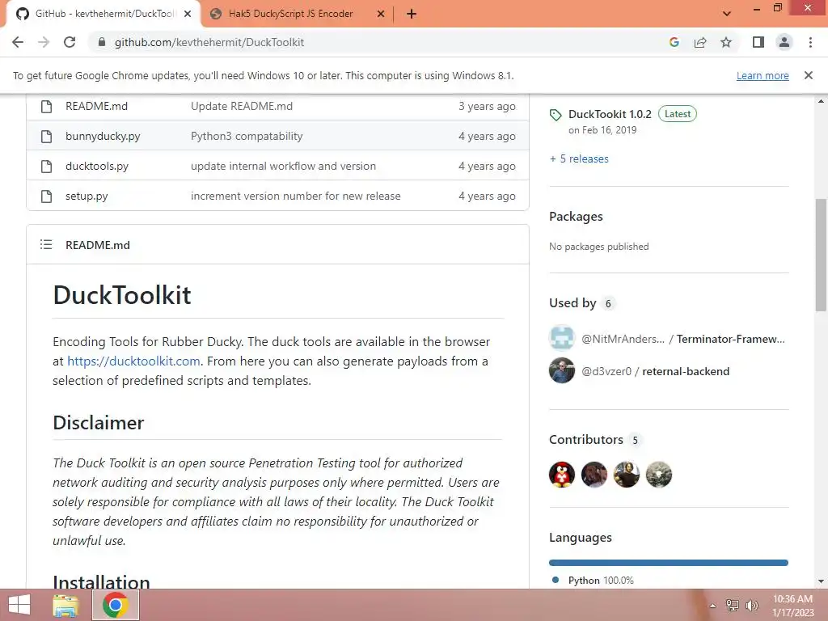The image size is (828, 621).
Task: Bookmark this page with the star icon
Action: [x=726, y=42]
